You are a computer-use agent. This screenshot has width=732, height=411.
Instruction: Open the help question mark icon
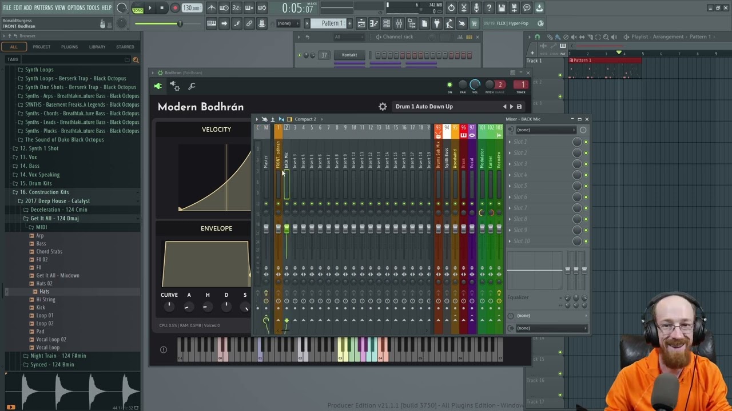[x=489, y=8]
